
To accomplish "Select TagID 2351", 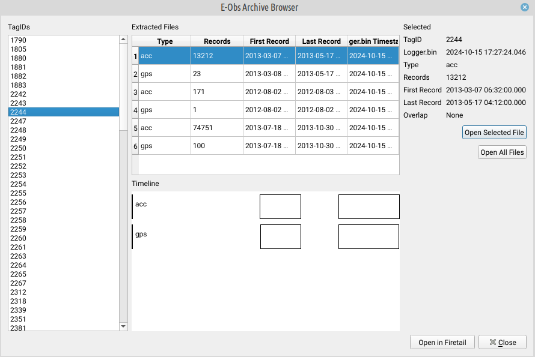I will tap(64, 319).
